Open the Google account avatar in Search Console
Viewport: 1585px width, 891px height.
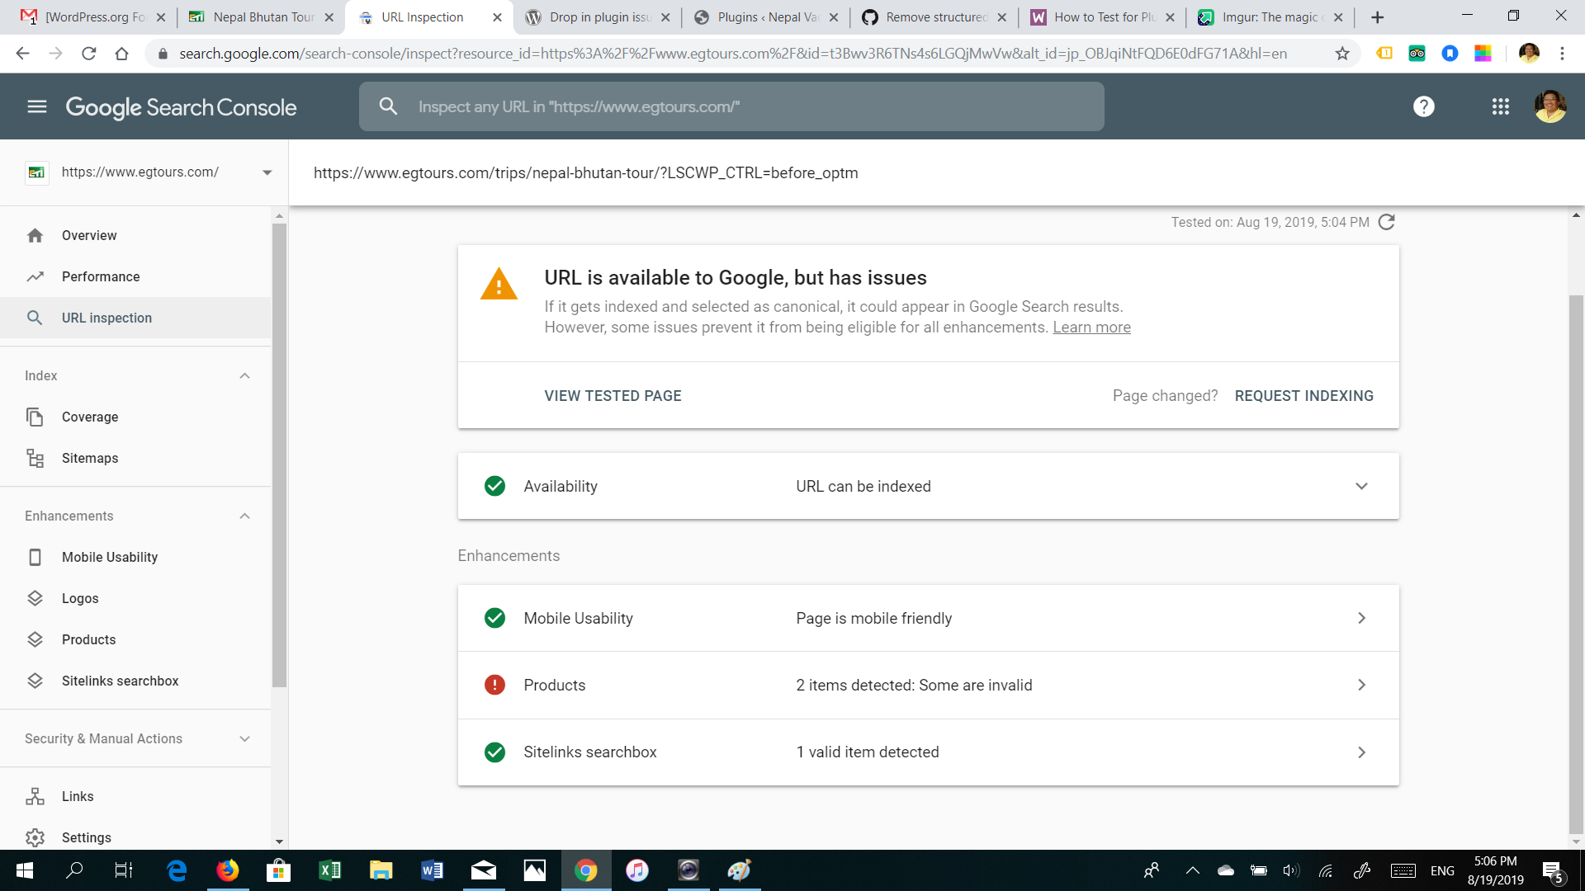(x=1550, y=106)
